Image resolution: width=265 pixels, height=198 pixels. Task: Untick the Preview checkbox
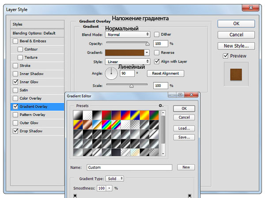pos(226,56)
